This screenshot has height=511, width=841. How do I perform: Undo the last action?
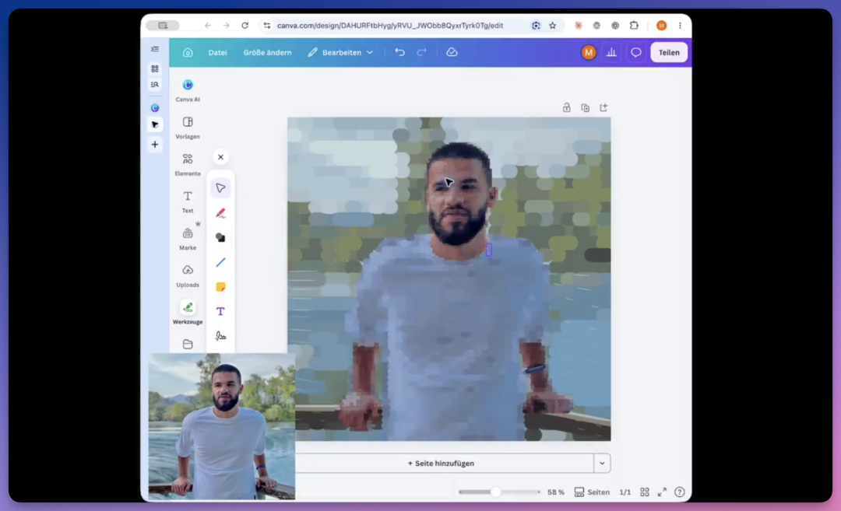pyautogui.click(x=399, y=52)
